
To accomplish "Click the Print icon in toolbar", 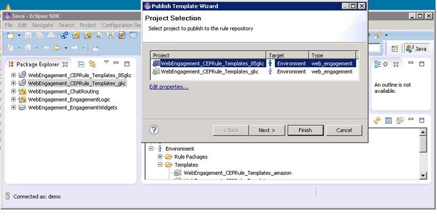I will (x=51, y=35).
